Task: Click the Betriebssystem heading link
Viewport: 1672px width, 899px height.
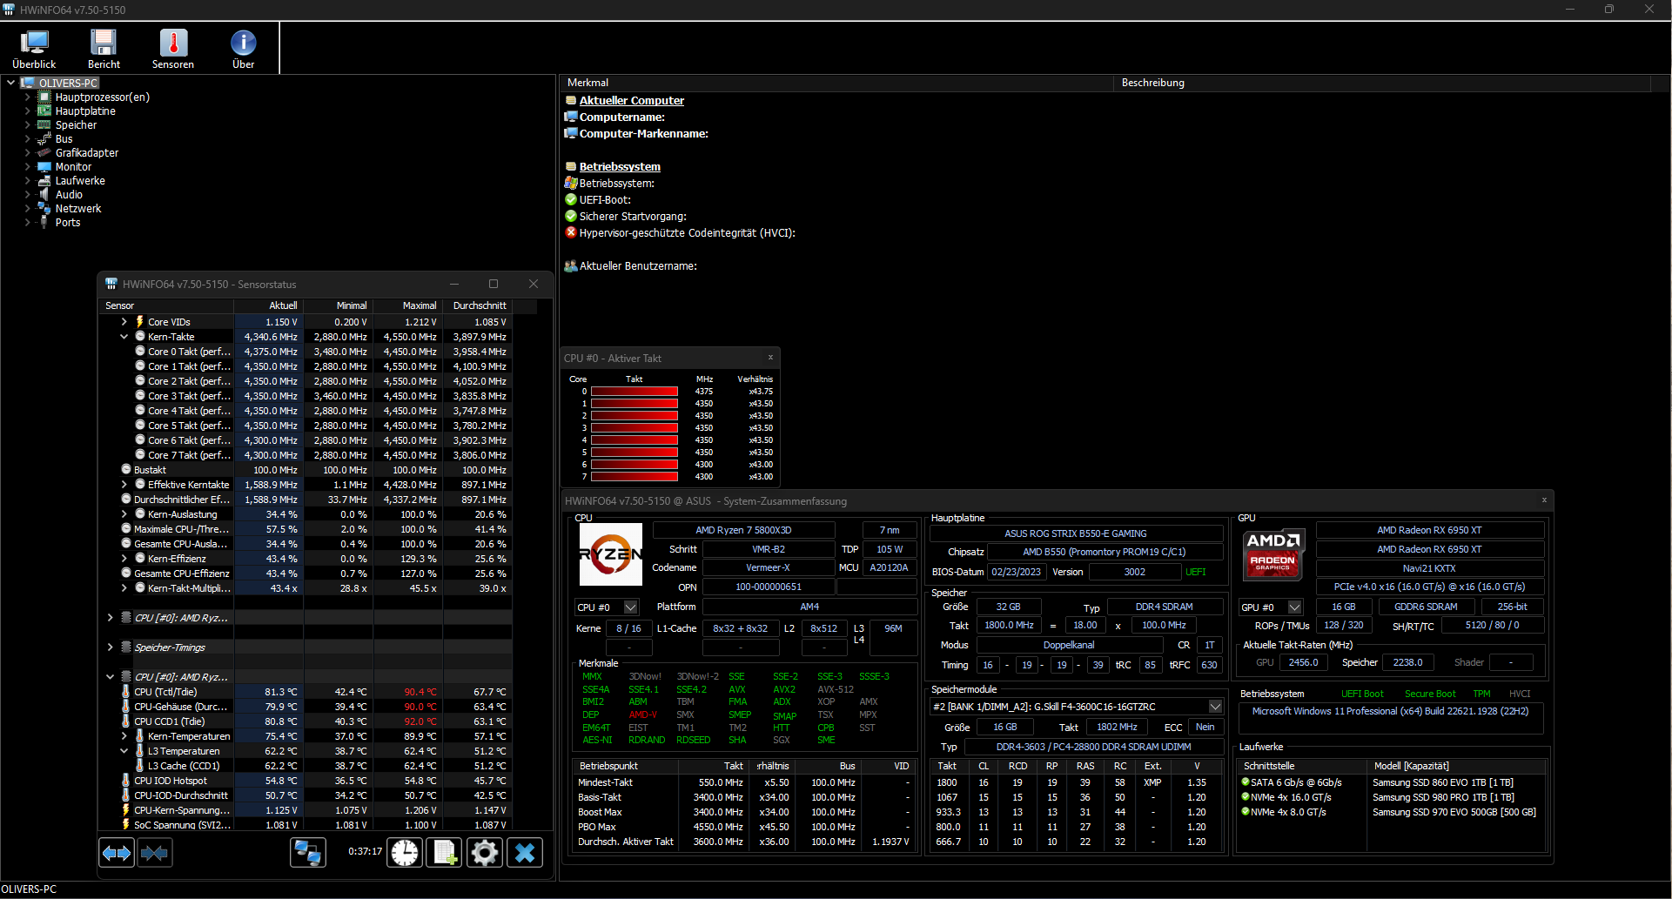Action: coord(620,167)
